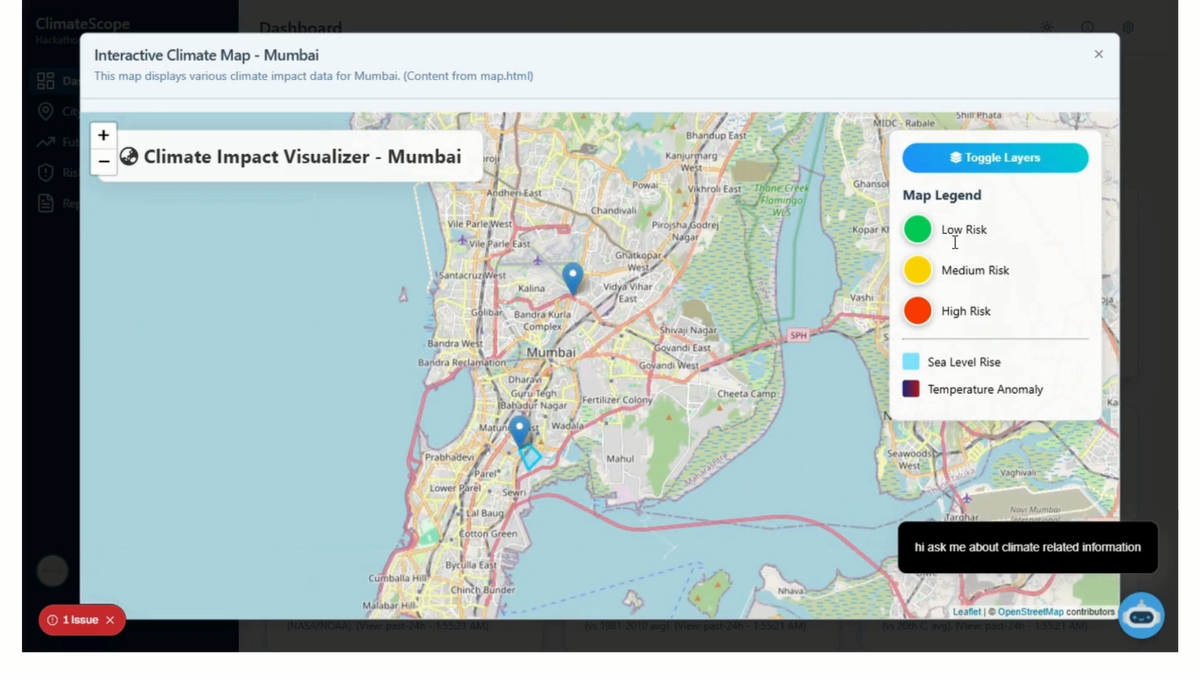Screen dimensions: 1200x684
Task: Click the Temperature Anomaly gradient swatch
Action: [x=911, y=389]
